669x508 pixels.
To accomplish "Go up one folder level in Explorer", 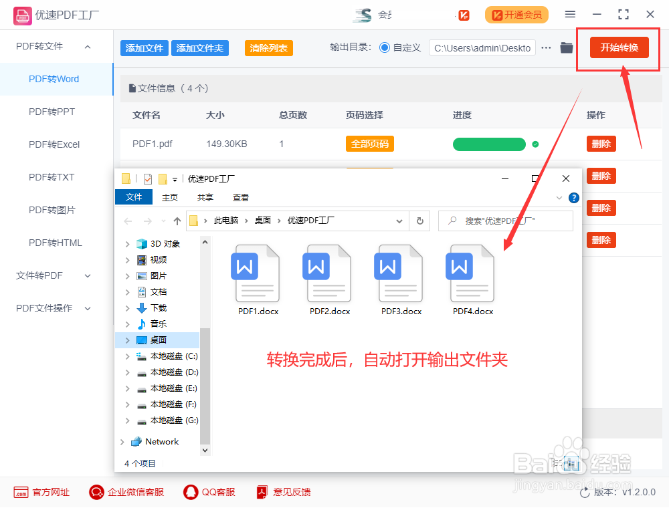I will coord(177,221).
